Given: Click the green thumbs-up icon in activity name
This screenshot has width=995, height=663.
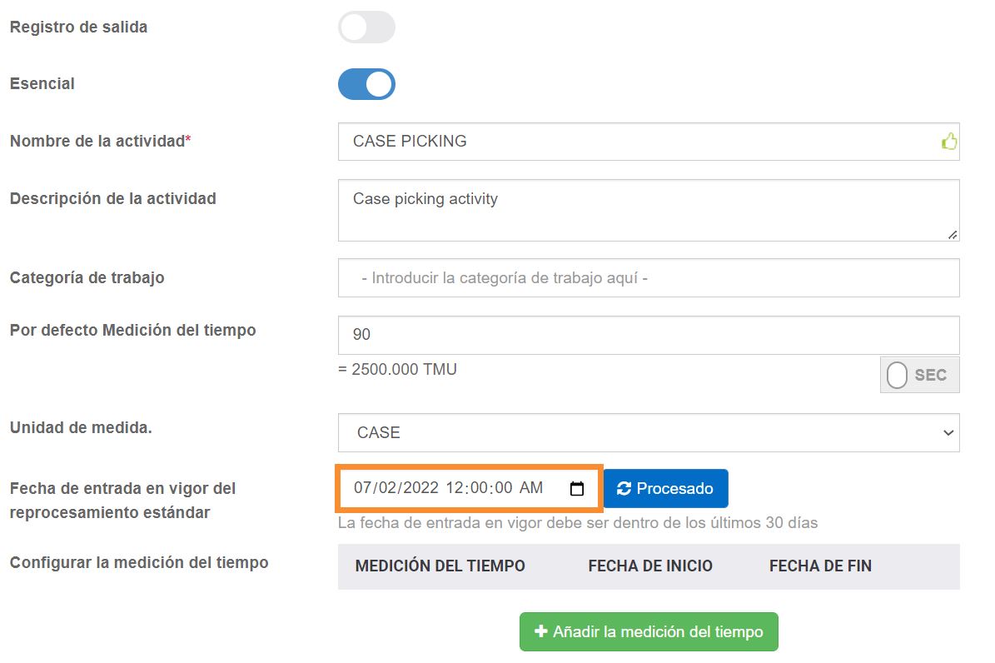Looking at the screenshot, I should 948,142.
